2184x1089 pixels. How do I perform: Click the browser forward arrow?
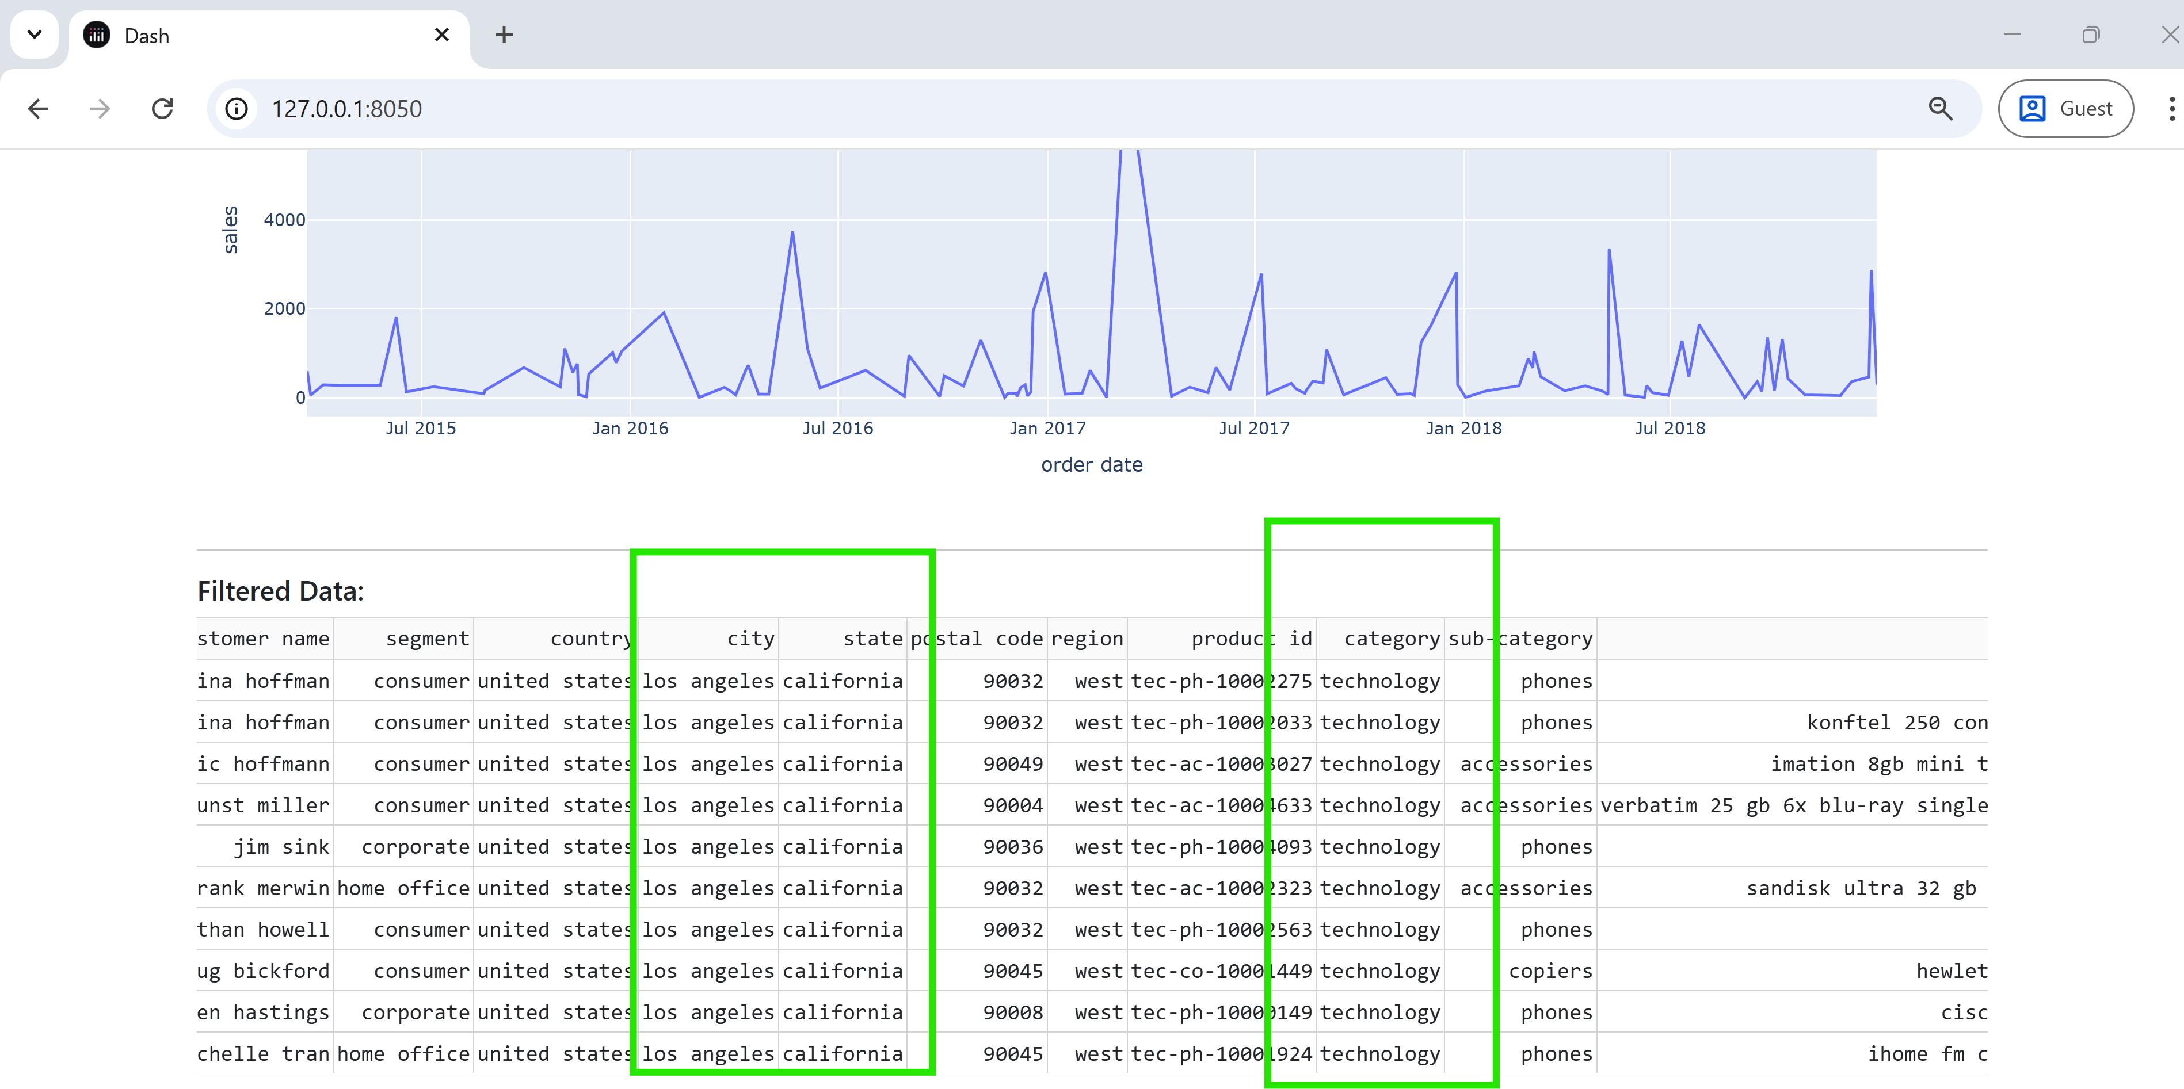click(x=100, y=109)
